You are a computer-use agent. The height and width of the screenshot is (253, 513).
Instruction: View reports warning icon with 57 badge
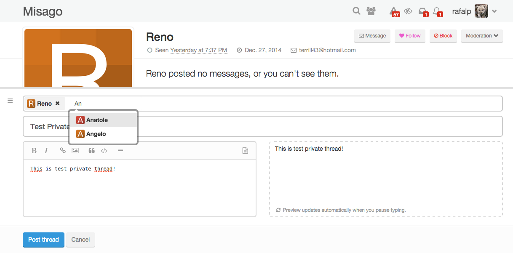click(393, 11)
